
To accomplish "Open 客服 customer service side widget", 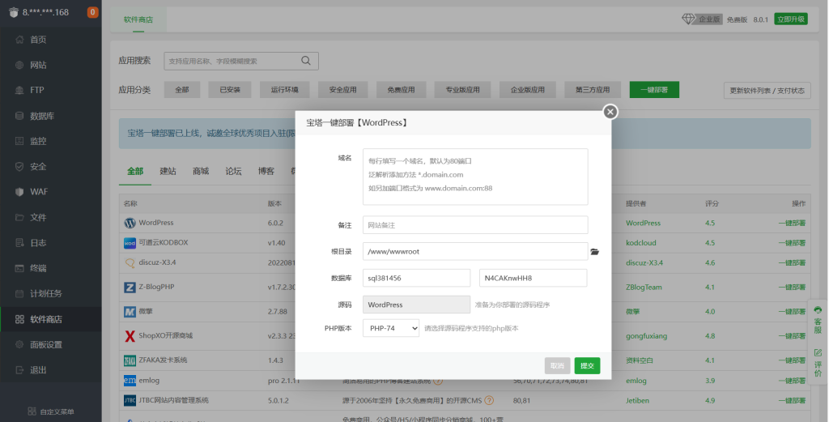I will (818, 319).
